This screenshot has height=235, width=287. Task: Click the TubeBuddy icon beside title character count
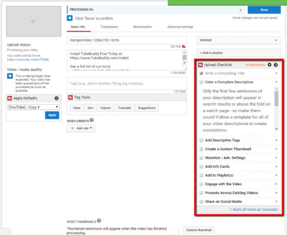coord(183,47)
